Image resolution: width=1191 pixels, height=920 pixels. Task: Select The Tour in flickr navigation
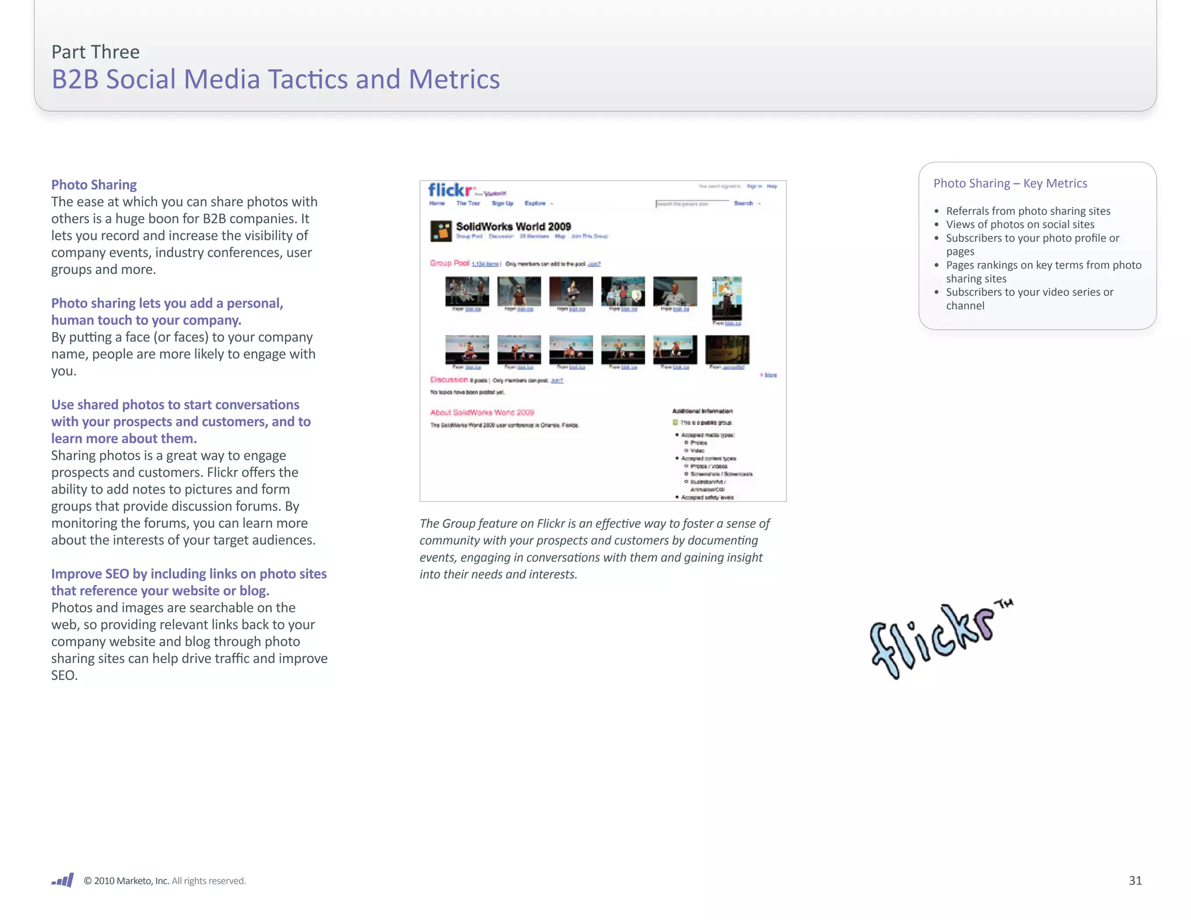(x=468, y=204)
